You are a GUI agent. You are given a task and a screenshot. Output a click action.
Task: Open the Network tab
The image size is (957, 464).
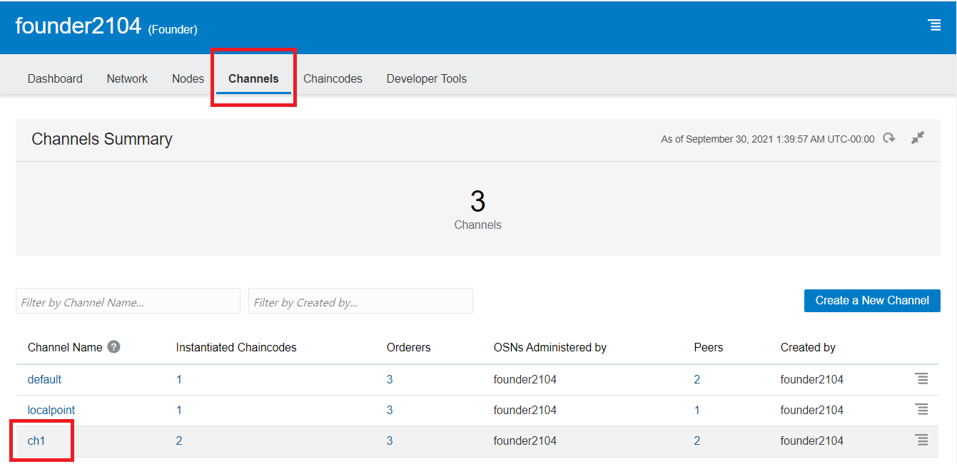127,78
